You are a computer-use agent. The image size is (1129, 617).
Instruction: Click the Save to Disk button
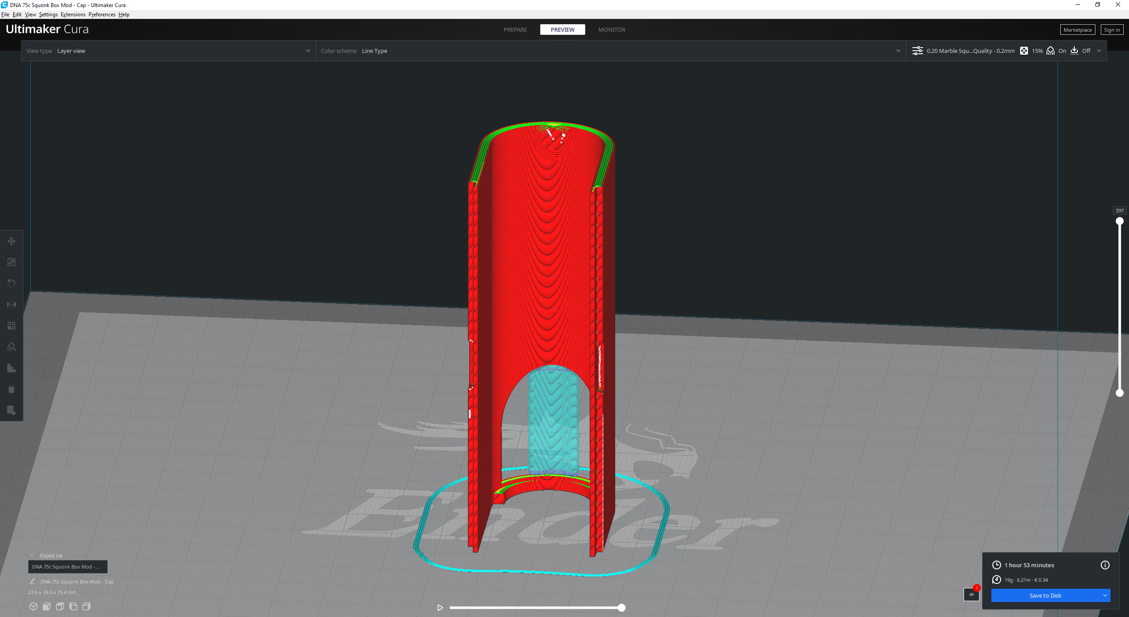pyautogui.click(x=1045, y=595)
